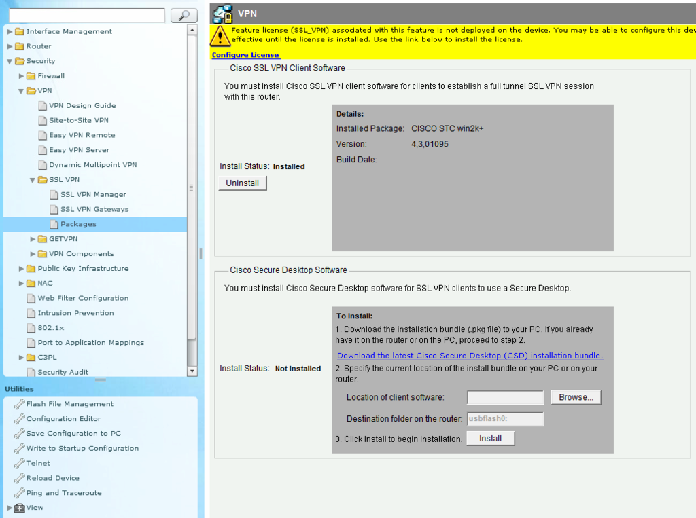Image resolution: width=696 pixels, height=518 pixels.
Task: Click the Ping and Traceroute wrench icon
Action: (x=19, y=493)
